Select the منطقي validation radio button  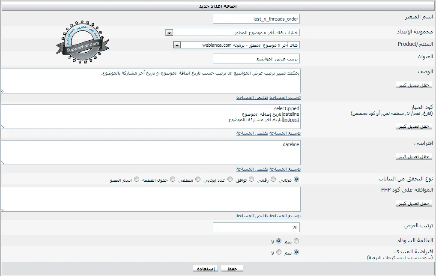pyautogui.click(x=198, y=180)
